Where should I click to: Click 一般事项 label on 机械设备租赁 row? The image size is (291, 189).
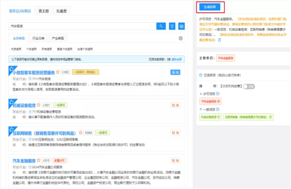click(60, 105)
